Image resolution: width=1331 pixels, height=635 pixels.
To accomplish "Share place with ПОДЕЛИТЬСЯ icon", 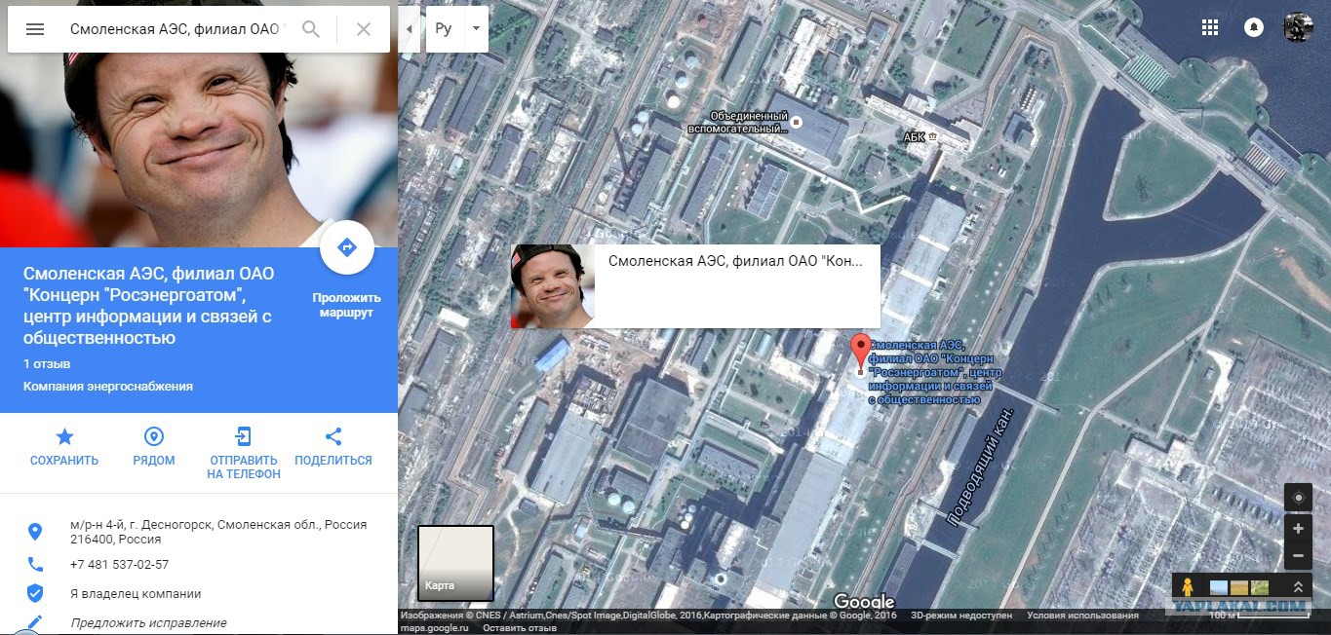I will (333, 436).
